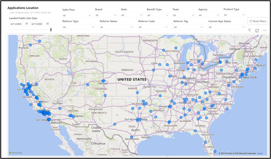Expand the Benefit Type dropdown
The width and height of the screenshot is (271, 159).
coord(158,15)
